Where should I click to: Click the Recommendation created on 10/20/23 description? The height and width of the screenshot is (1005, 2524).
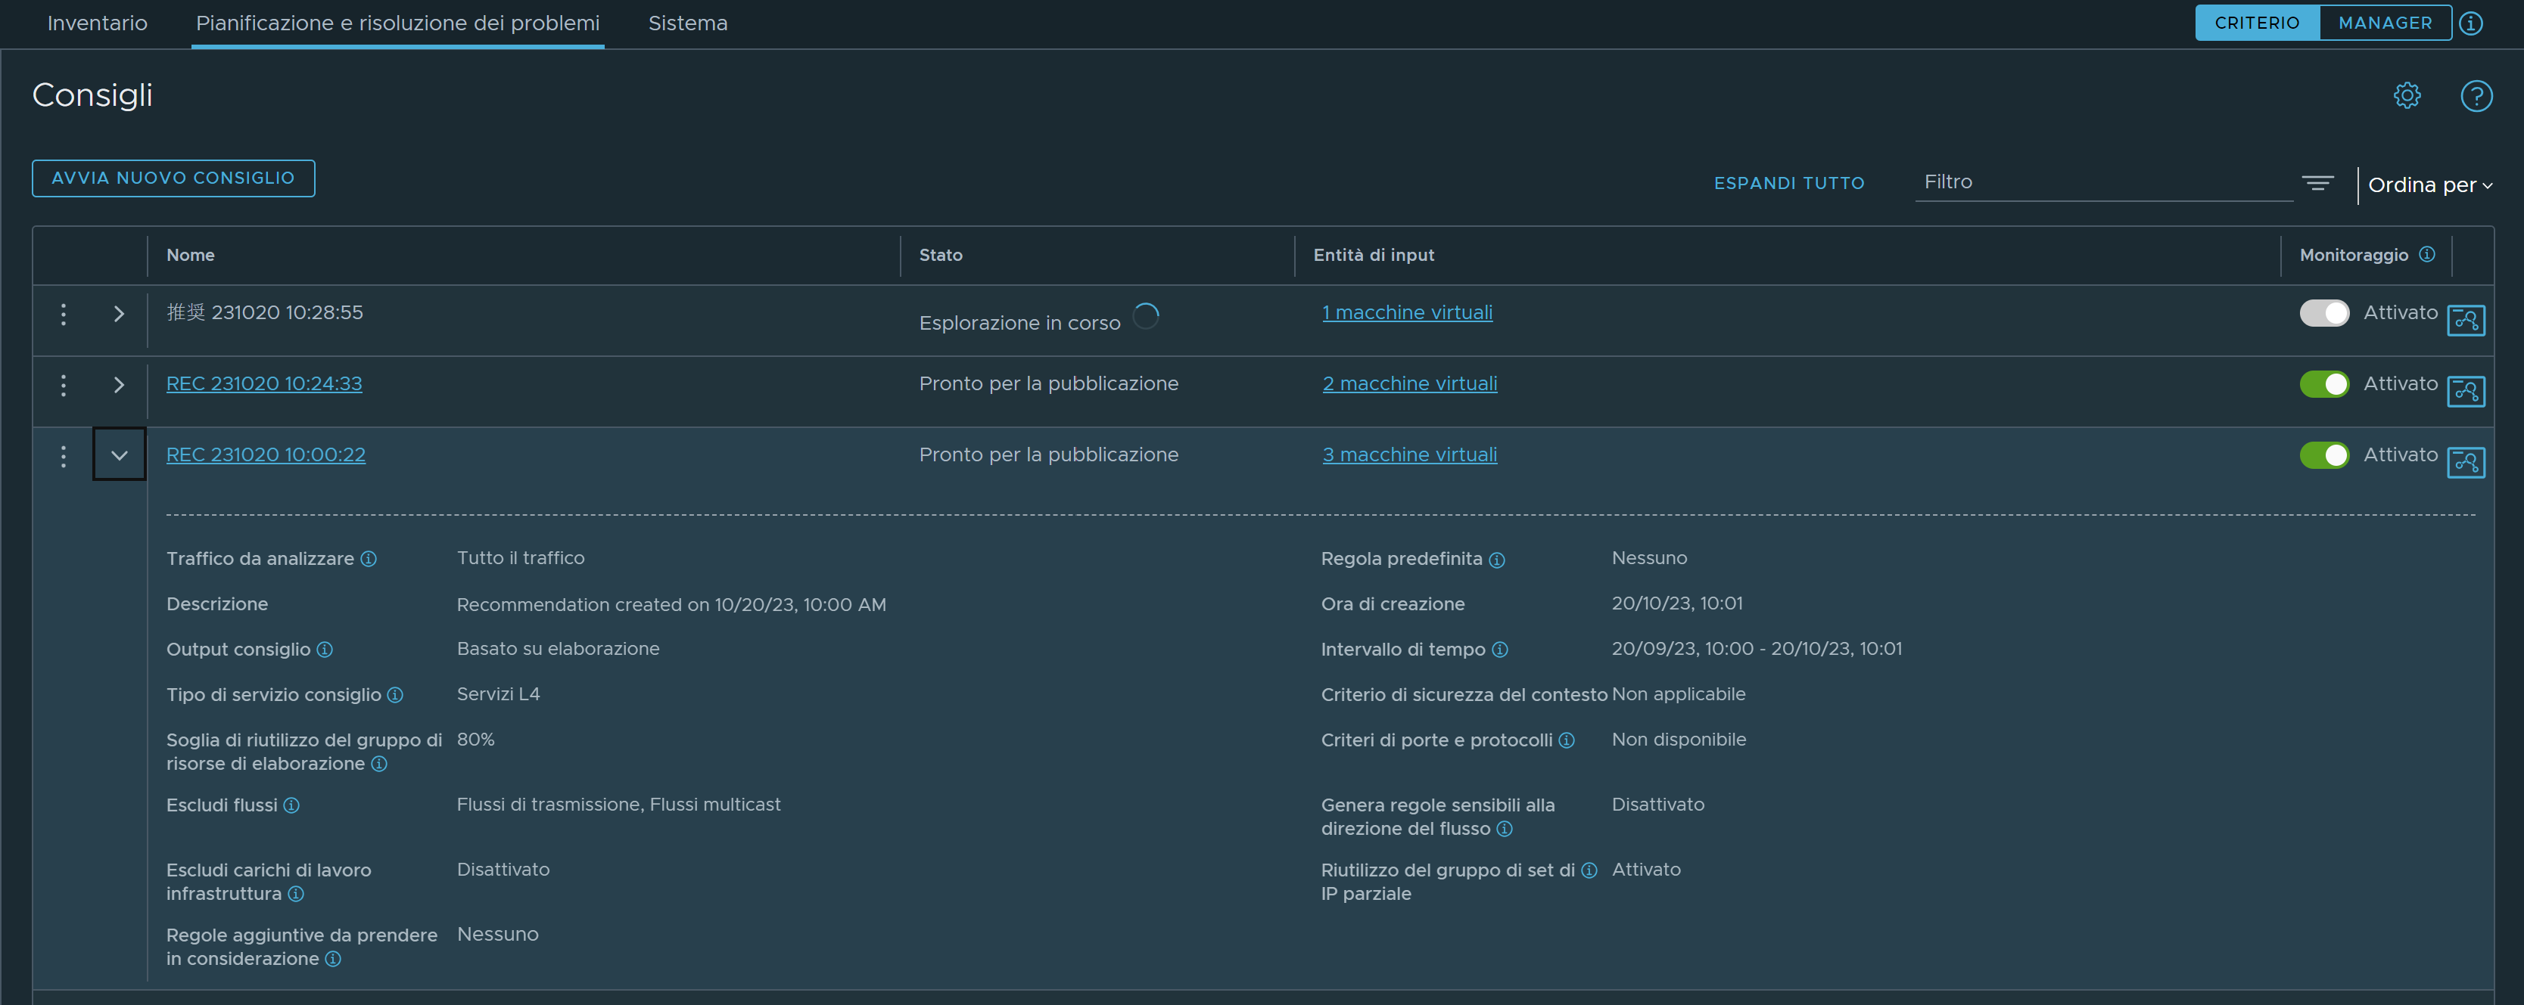pos(671,605)
